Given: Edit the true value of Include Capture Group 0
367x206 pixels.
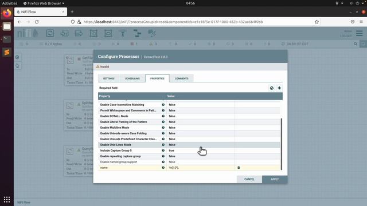Looking at the screenshot, I should click(201, 150).
